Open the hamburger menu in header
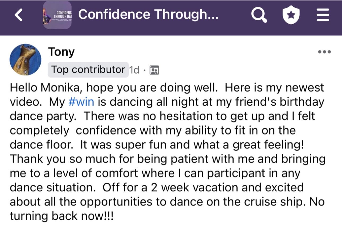The image size is (342, 225). 323,15
